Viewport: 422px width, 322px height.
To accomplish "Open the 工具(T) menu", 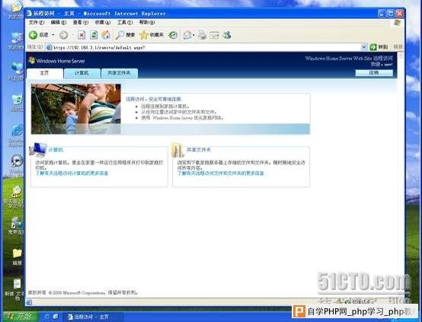I will click(x=125, y=22).
